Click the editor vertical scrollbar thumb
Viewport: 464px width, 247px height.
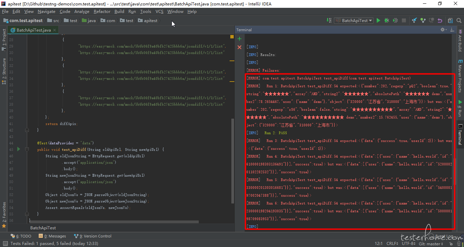pyautogui.click(x=233, y=161)
